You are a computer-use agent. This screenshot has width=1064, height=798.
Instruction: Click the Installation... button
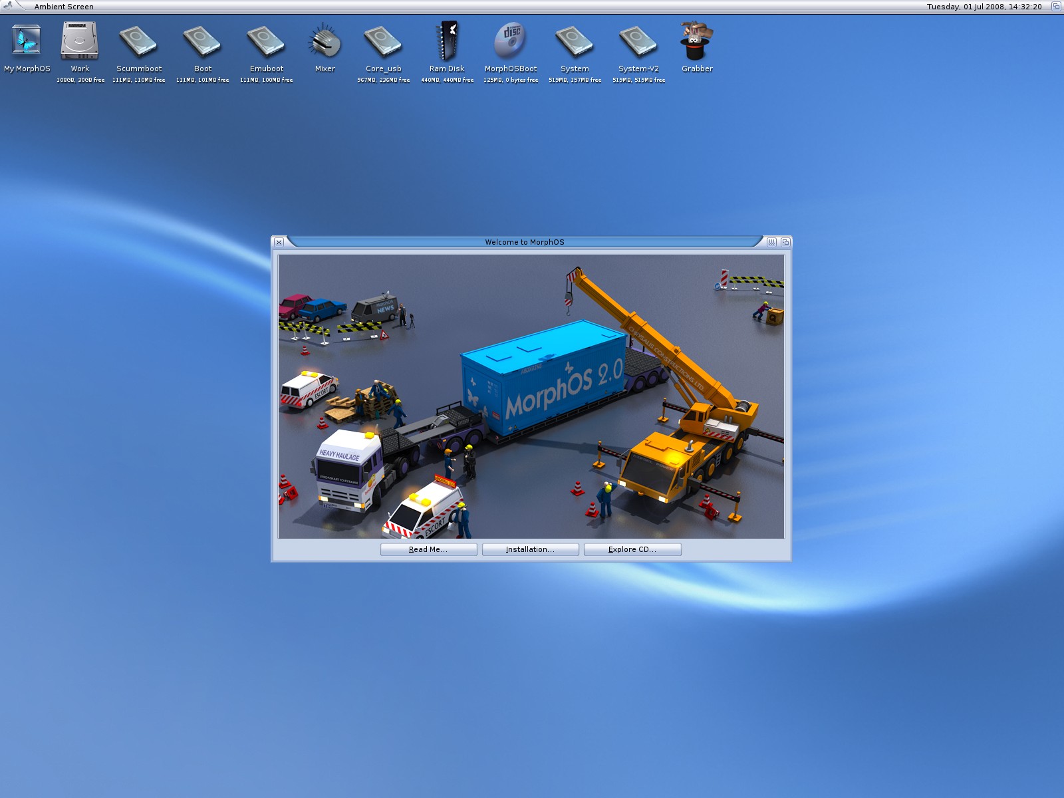click(x=530, y=549)
